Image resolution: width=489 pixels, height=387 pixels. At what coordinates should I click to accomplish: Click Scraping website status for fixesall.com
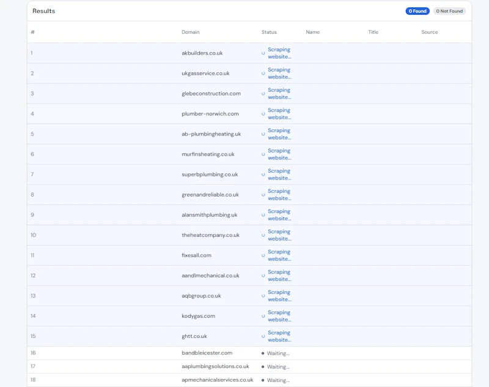click(x=279, y=255)
